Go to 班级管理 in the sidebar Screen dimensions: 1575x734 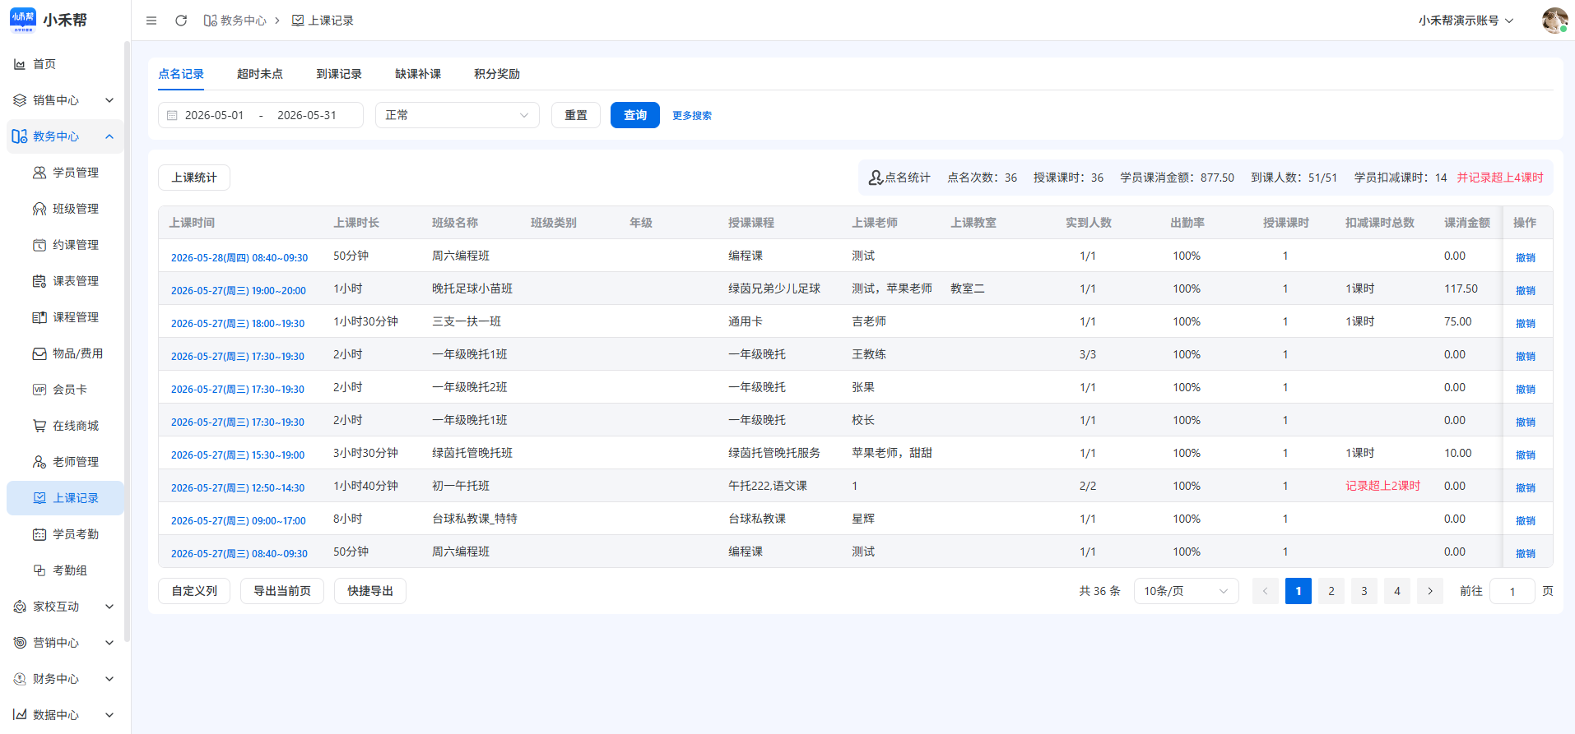click(66, 209)
